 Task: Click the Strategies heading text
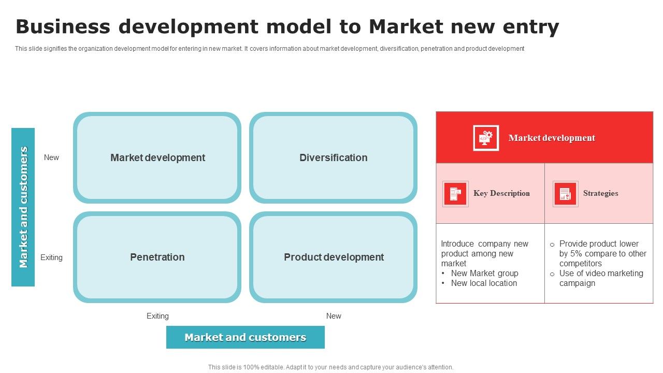point(601,193)
